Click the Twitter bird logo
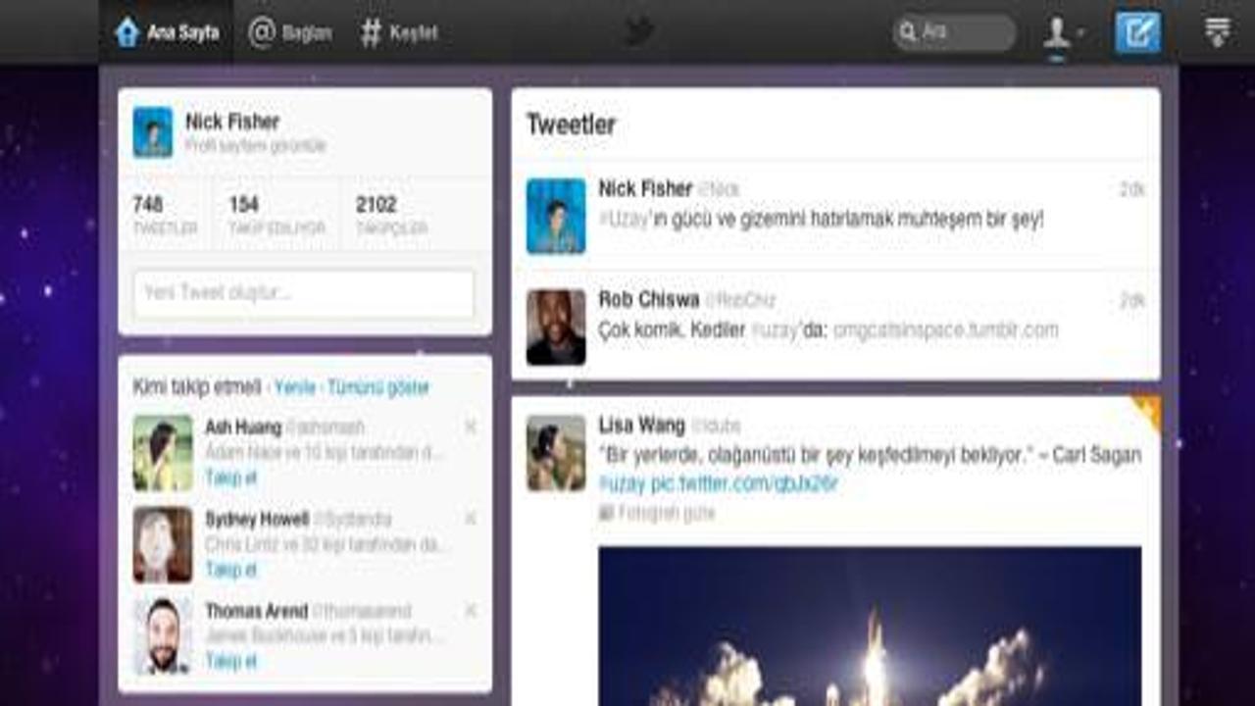This screenshot has width=1255, height=706. [x=638, y=32]
